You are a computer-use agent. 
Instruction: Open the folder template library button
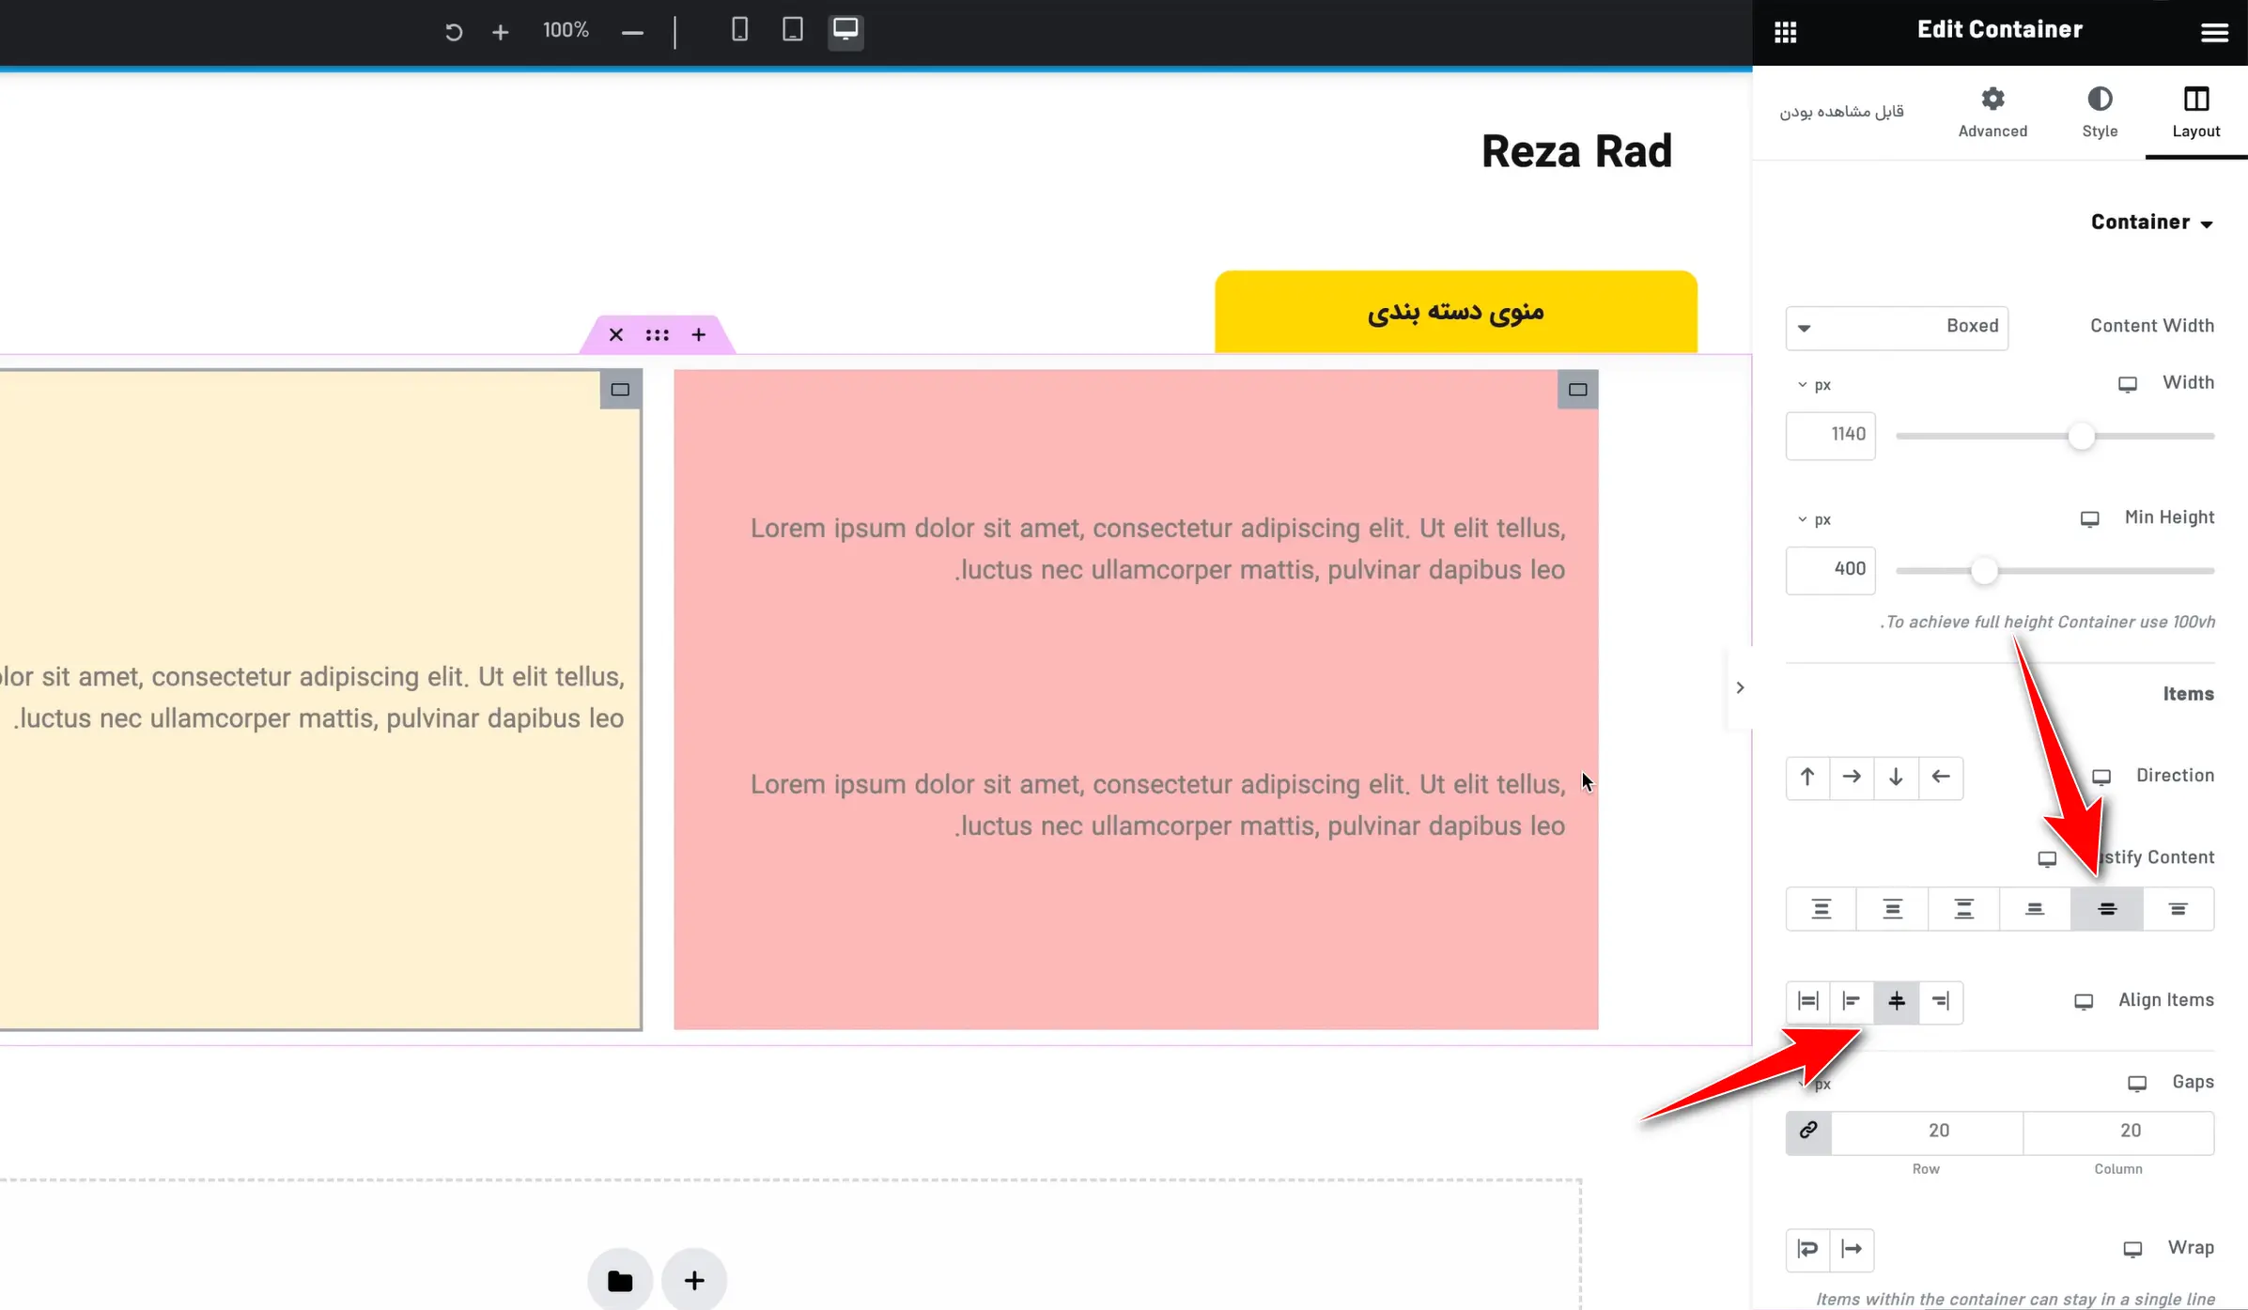point(620,1281)
